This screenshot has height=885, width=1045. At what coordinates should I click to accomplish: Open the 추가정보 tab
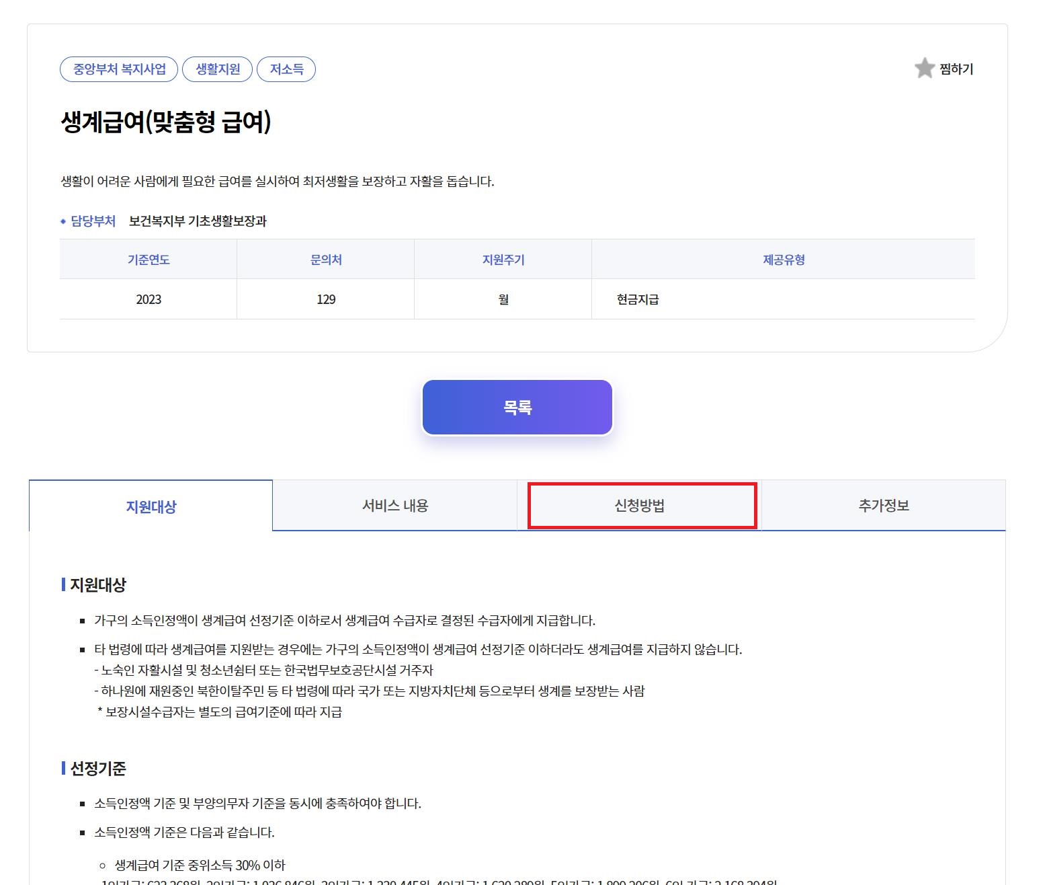coord(884,505)
